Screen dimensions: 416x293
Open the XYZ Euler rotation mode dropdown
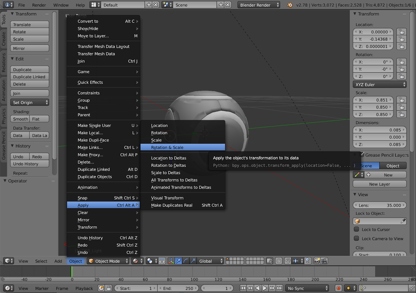click(380, 85)
